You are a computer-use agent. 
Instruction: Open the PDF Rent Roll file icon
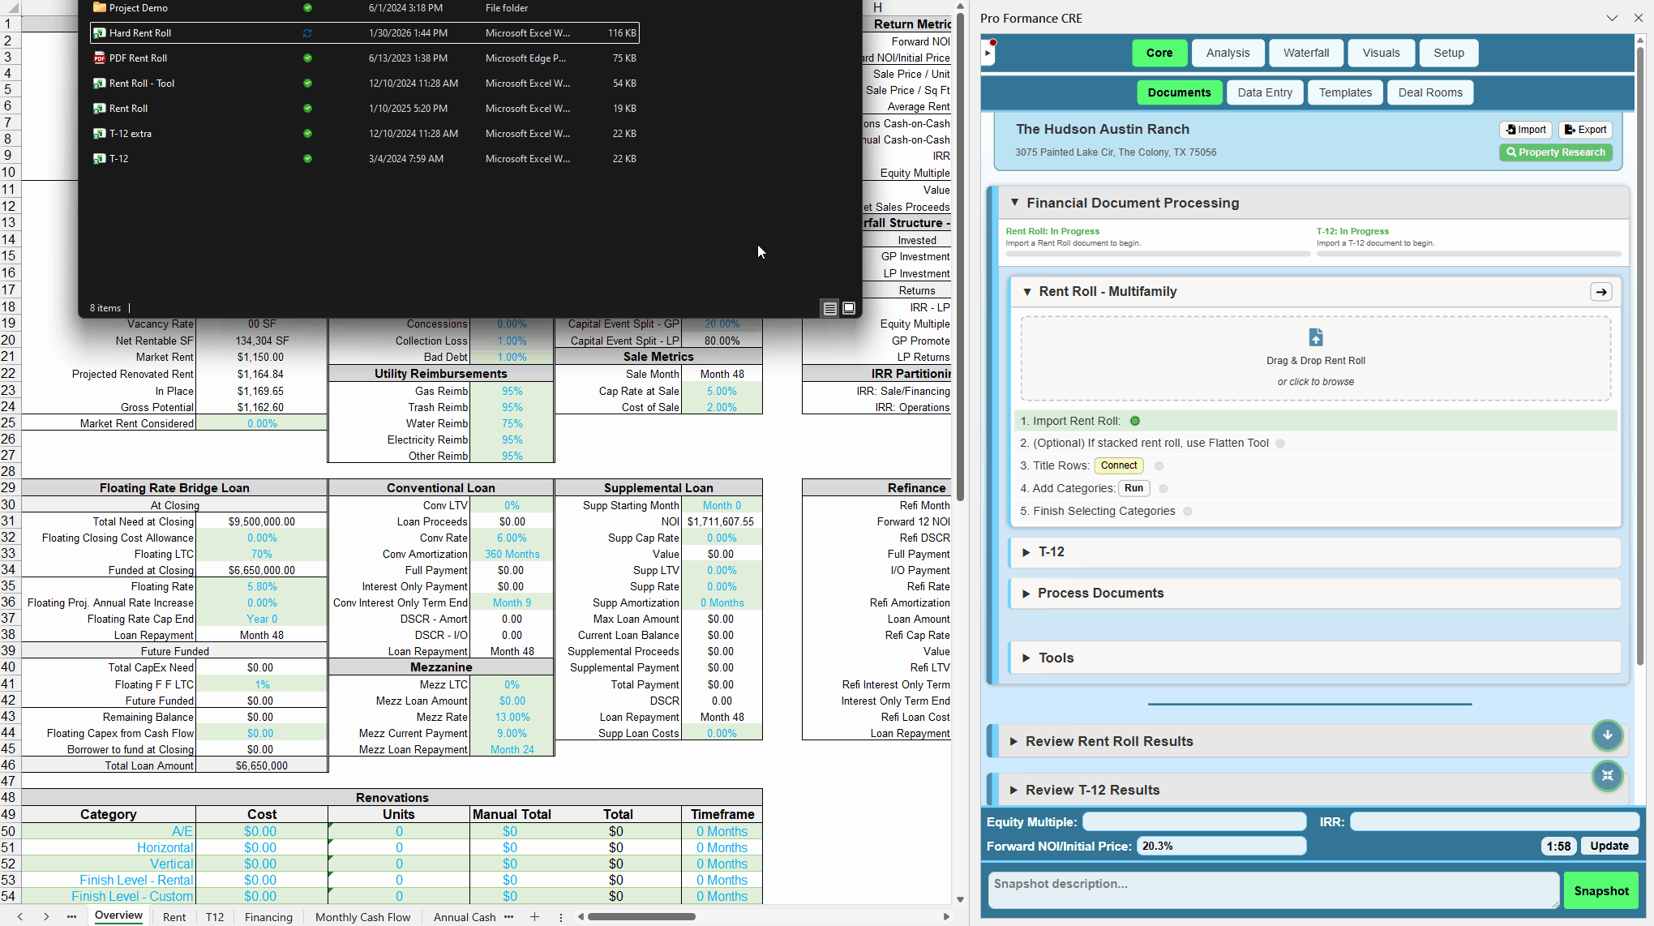[100, 58]
